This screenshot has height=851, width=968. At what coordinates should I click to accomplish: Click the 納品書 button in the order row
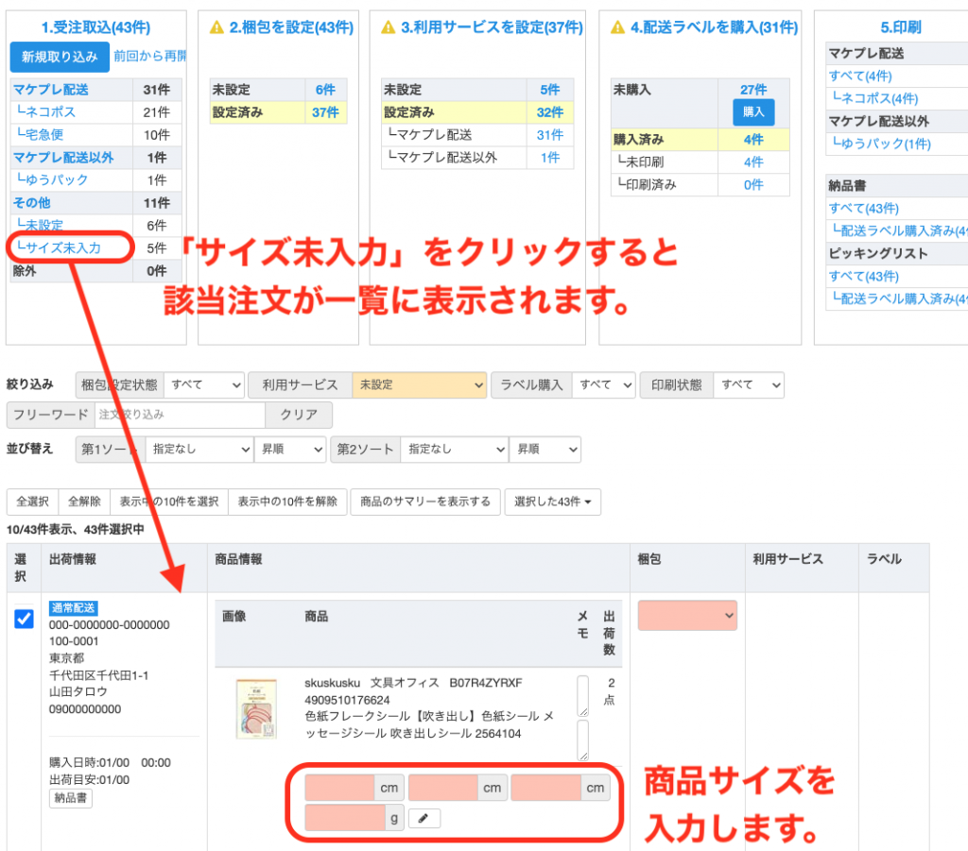70,798
